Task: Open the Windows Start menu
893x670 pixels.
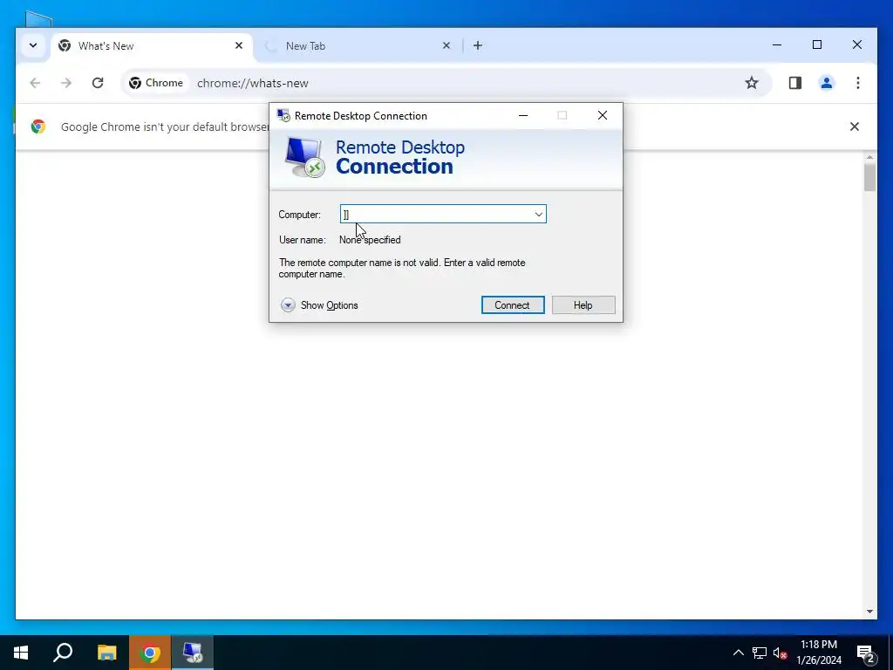Action: (x=21, y=653)
